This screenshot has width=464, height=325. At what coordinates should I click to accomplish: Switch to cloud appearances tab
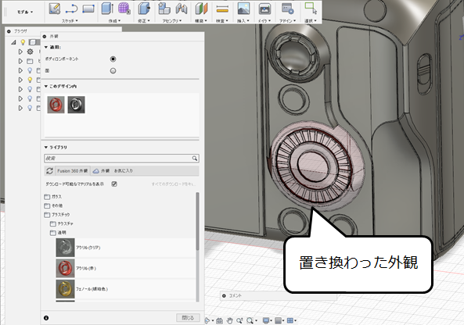coord(101,171)
